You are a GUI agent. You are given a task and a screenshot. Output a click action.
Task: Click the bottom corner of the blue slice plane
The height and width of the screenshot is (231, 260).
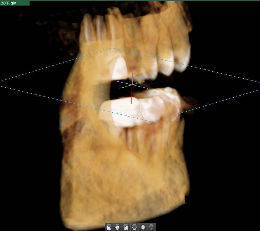point(152,122)
